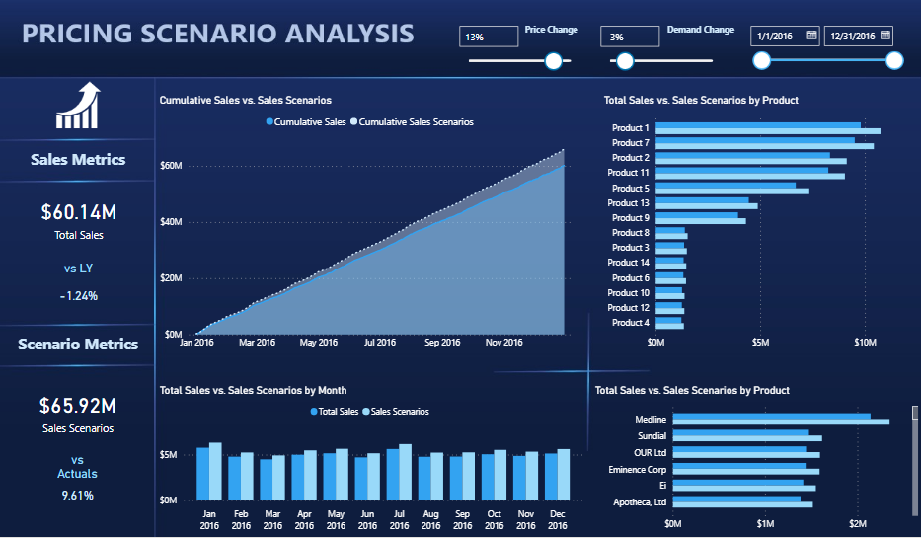The image size is (921, 538).
Task: Click the Demand Change slider handle
Action: point(625,61)
